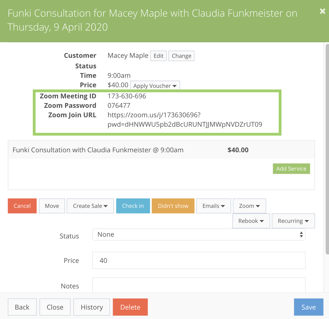Expand the Recurring dropdown

293,221
